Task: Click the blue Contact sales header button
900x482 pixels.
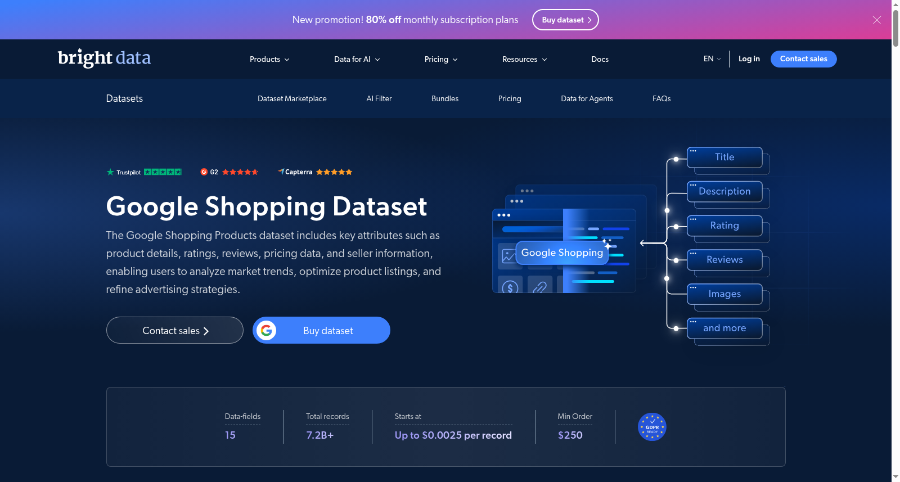Action: click(803, 58)
